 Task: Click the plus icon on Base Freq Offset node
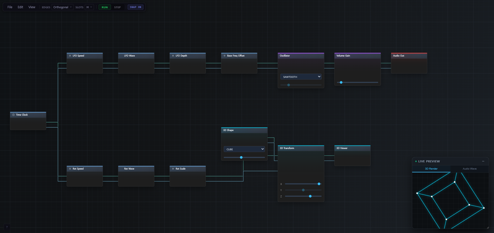224,56
